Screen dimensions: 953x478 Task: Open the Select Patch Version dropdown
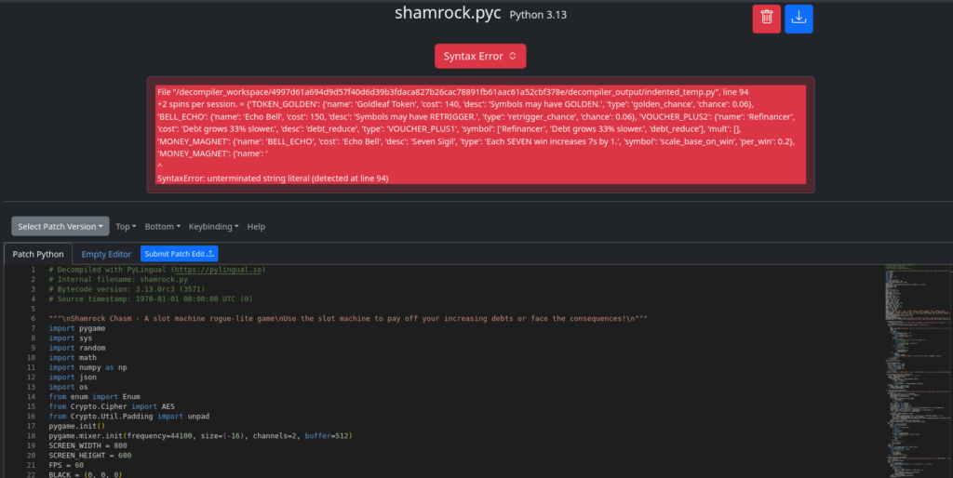click(60, 226)
